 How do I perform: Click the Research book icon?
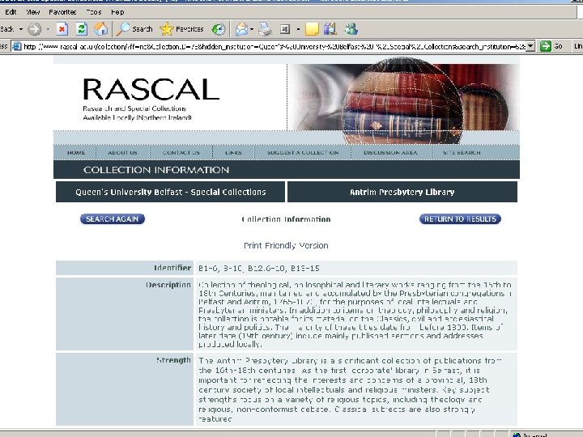(x=330, y=29)
